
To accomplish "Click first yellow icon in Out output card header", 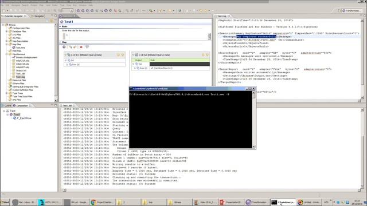I will (203, 55).
